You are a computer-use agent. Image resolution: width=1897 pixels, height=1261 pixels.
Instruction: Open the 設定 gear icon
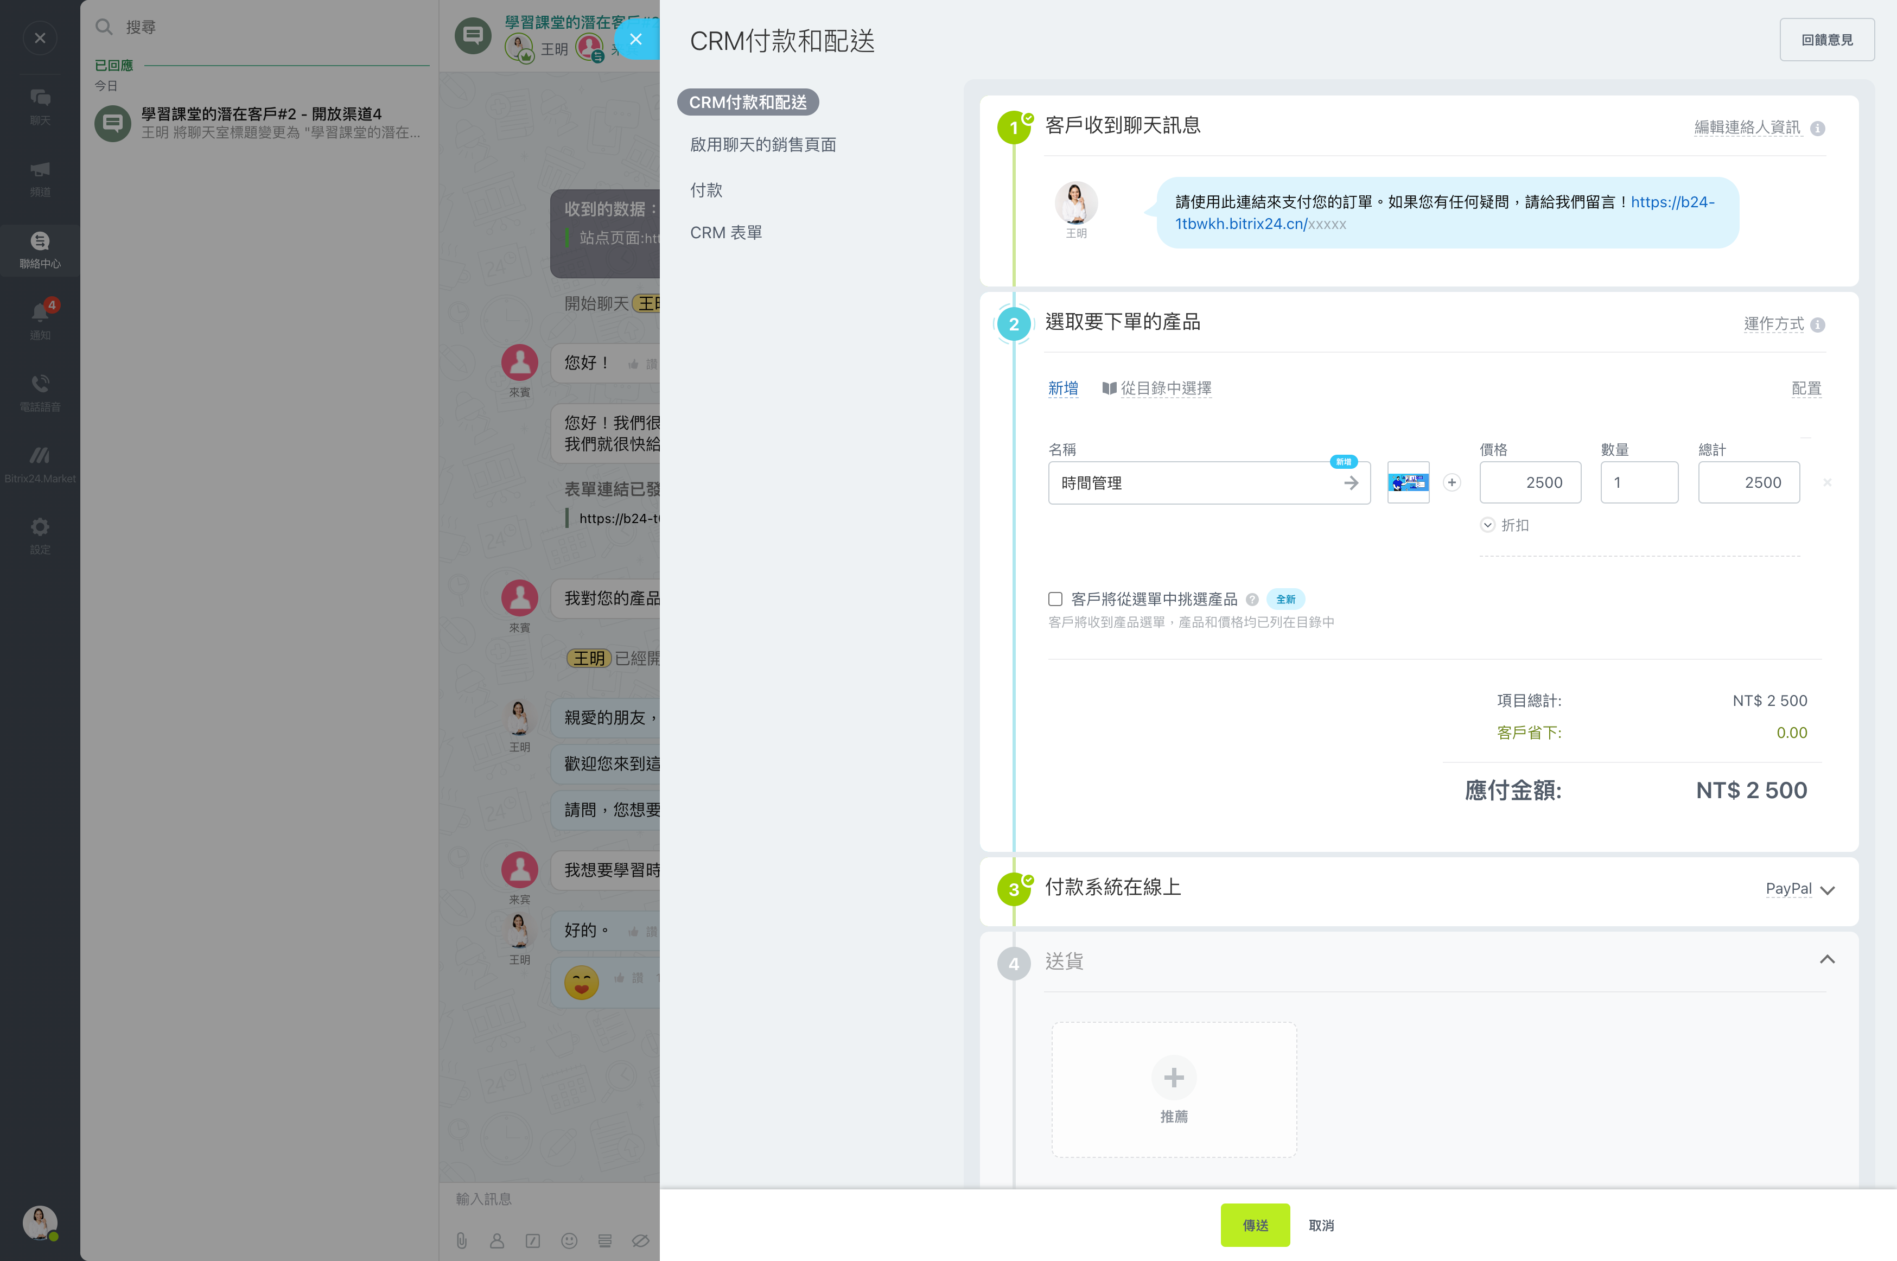40,527
